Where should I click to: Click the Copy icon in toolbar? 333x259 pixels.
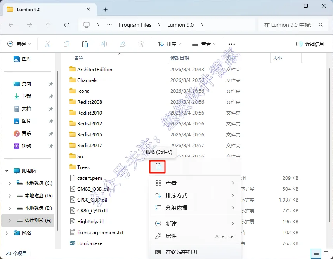tap(66, 44)
